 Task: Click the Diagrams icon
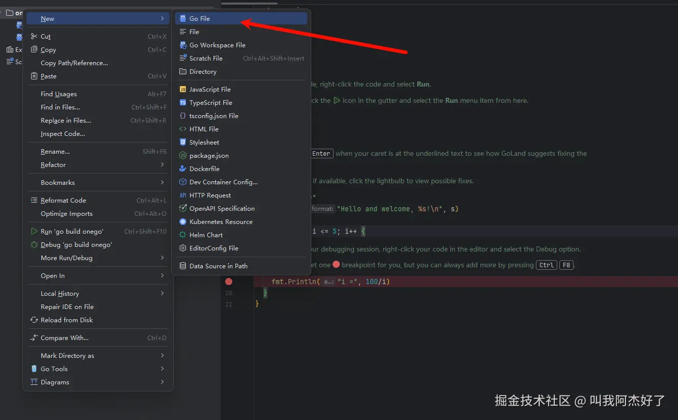tap(34, 382)
